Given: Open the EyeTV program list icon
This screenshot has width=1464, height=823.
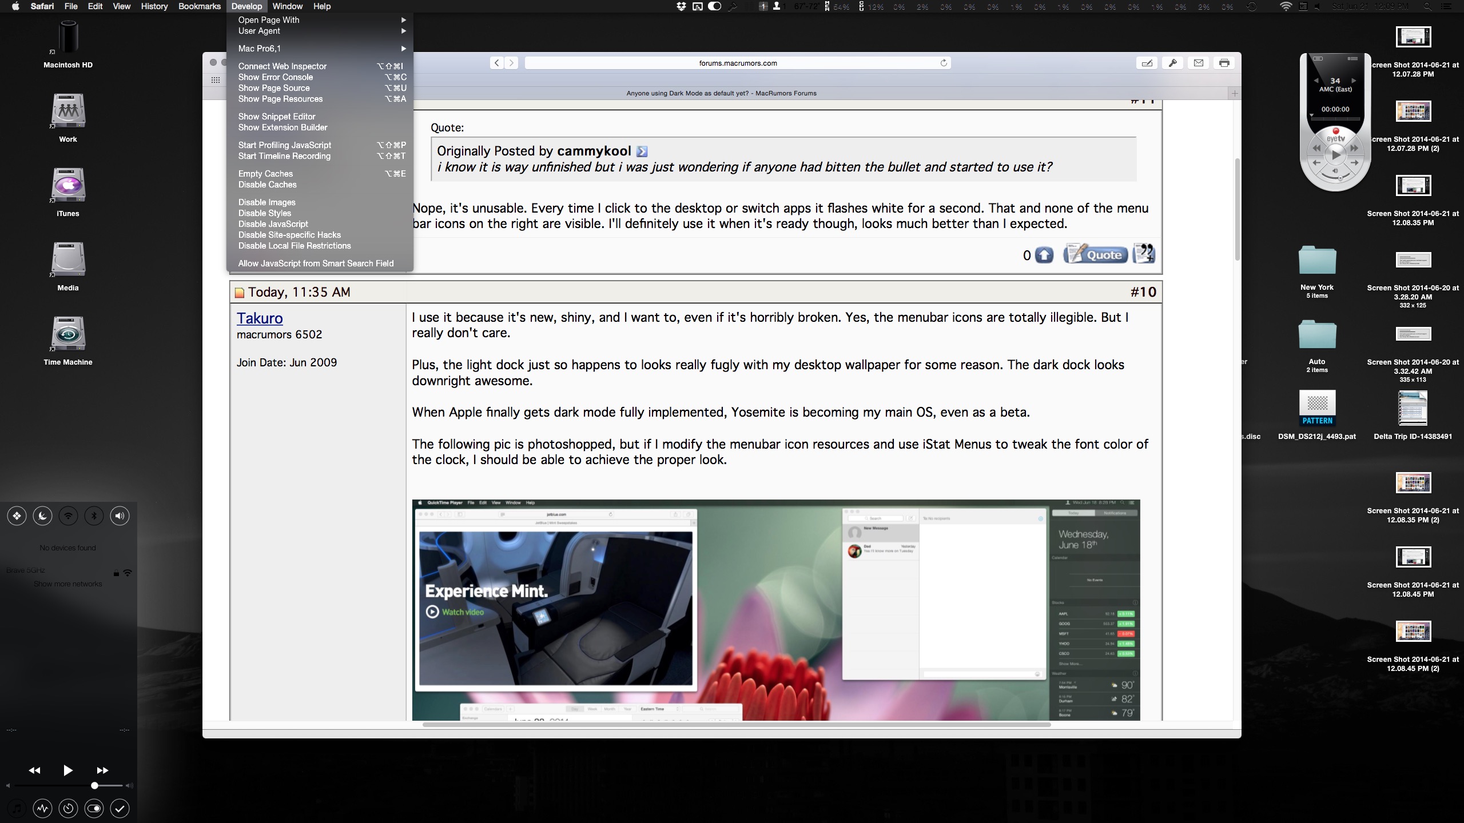Looking at the screenshot, I should [x=1352, y=58].
